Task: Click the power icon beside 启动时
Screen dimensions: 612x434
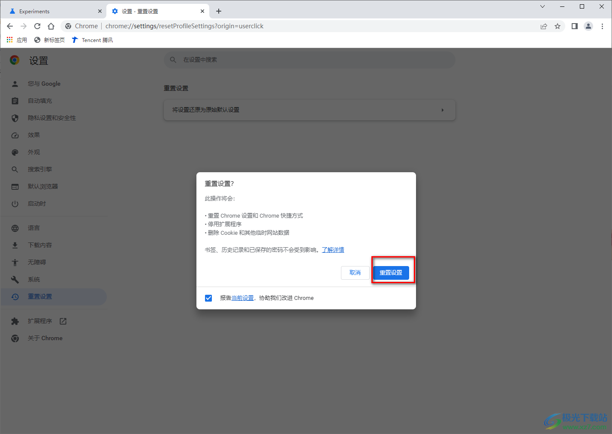Action: (15, 204)
